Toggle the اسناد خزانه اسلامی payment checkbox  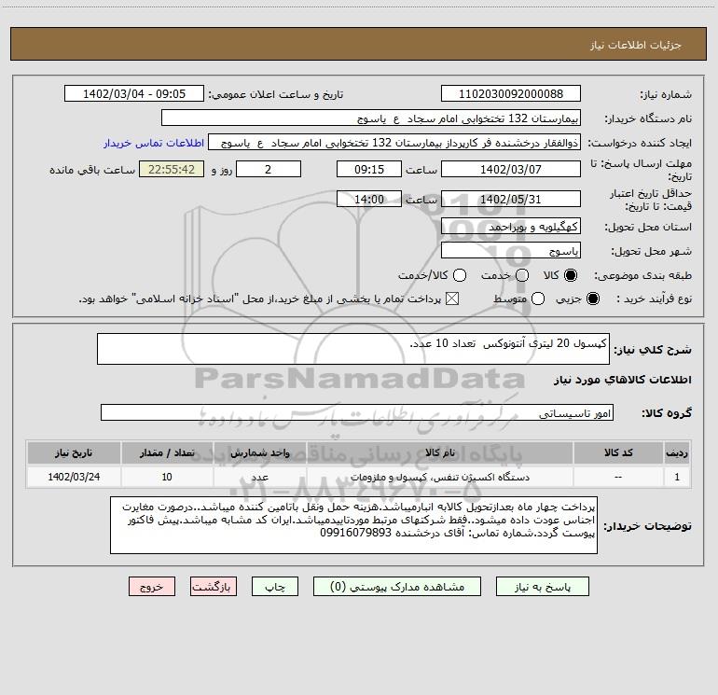(x=452, y=299)
